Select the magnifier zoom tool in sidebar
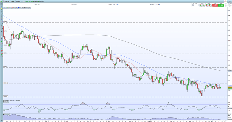This screenshot has width=232, height=122. tap(2, 6)
